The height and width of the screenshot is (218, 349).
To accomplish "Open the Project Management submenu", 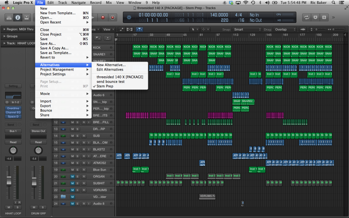I will [63, 69].
